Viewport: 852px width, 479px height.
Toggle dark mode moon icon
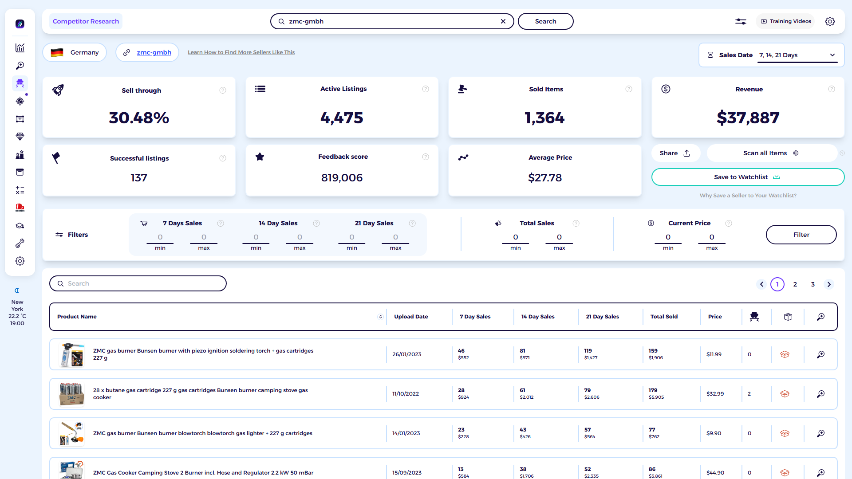pyautogui.click(x=17, y=291)
